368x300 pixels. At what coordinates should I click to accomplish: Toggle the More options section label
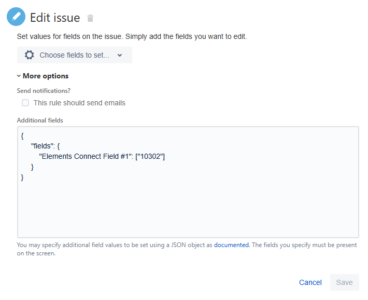(x=46, y=76)
